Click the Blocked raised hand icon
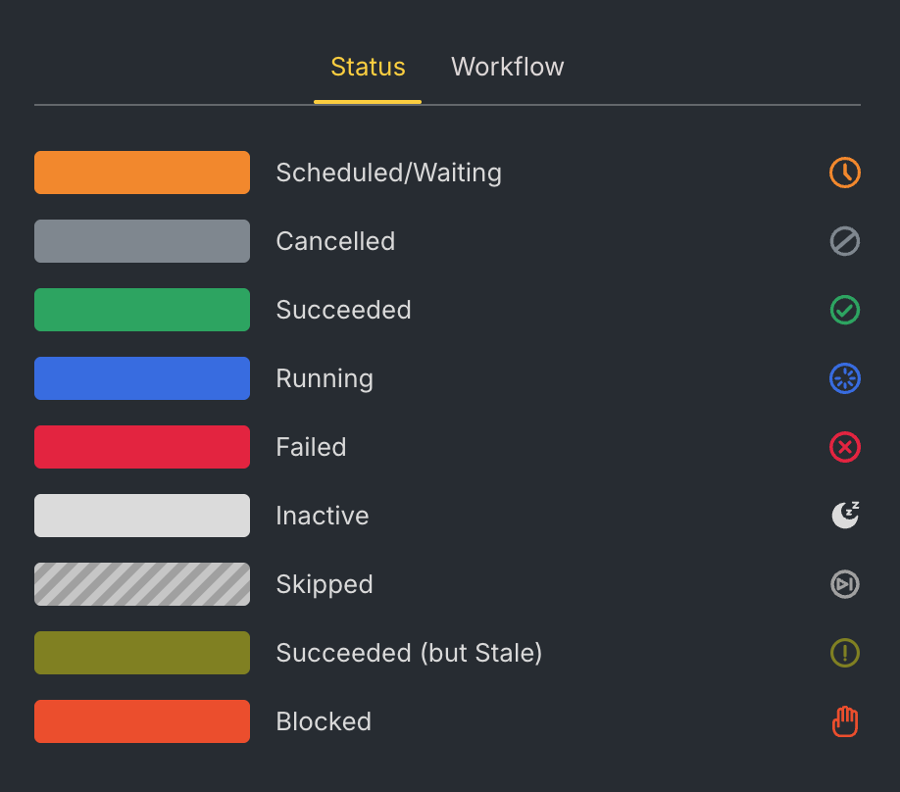900x792 pixels. (844, 721)
